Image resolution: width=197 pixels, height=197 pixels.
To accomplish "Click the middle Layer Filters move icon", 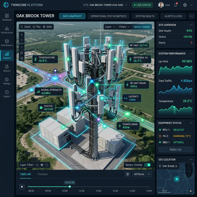I will point(42,165).
